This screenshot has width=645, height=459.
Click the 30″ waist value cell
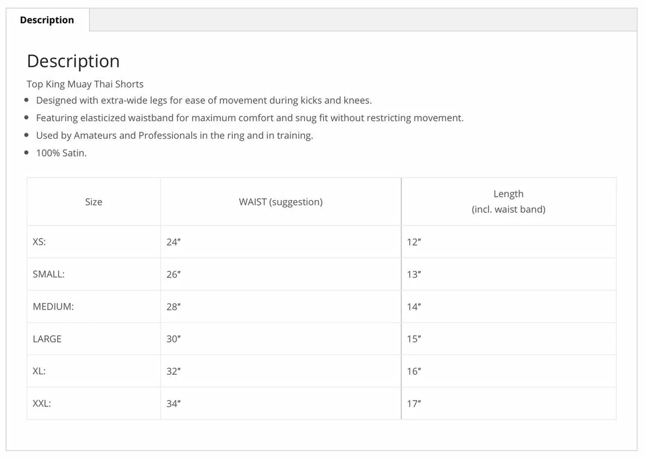(173, 339)
